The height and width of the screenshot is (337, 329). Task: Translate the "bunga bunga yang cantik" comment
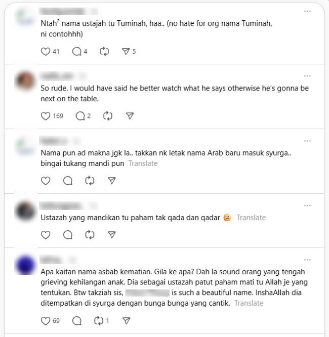pyautogui.click(x=249, y=303)
